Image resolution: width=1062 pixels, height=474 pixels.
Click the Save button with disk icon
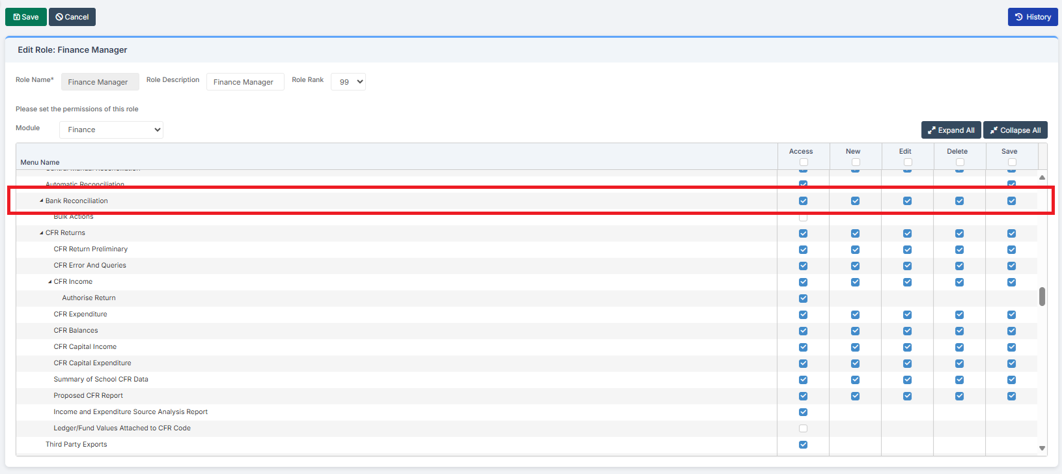pyautogui.click(x=26, y=17)
